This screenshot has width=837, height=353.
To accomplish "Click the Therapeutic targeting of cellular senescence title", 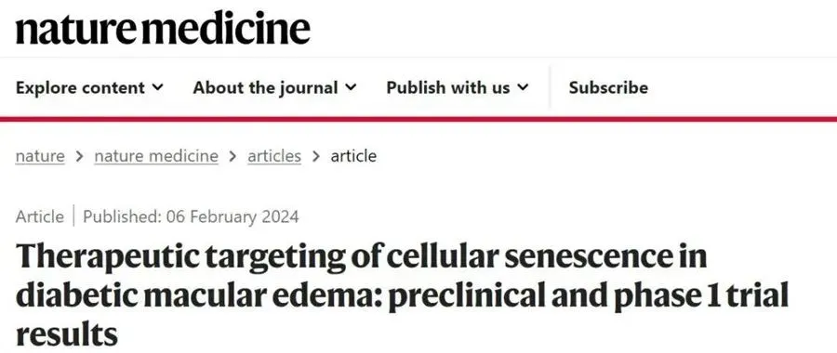I will tap(402, 294).
